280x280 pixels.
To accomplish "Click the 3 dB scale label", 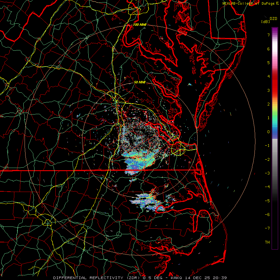I will coord(268,90).
